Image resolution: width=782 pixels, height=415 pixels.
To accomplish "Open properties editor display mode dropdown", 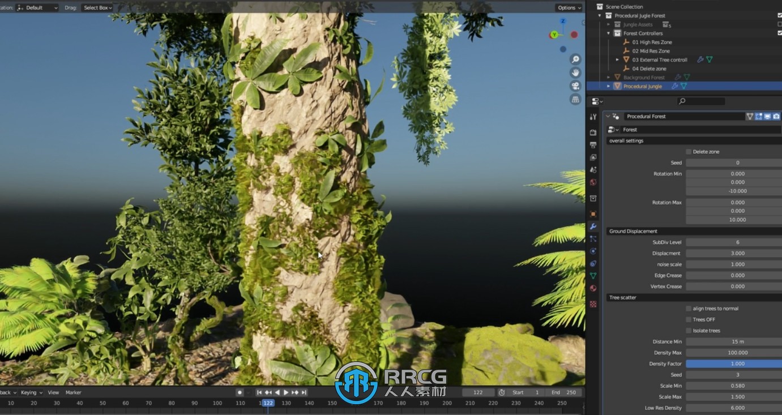I will pos(597,101).
